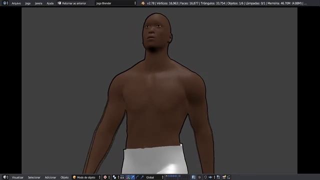This screenshot has height=180, width=320.
Task: Open the snap element type dropdown
Action: coord(211,177)
